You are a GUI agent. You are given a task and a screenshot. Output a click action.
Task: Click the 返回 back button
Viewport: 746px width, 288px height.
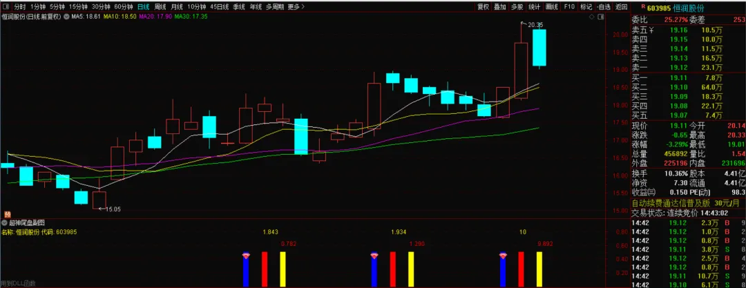tap(621, 7)
